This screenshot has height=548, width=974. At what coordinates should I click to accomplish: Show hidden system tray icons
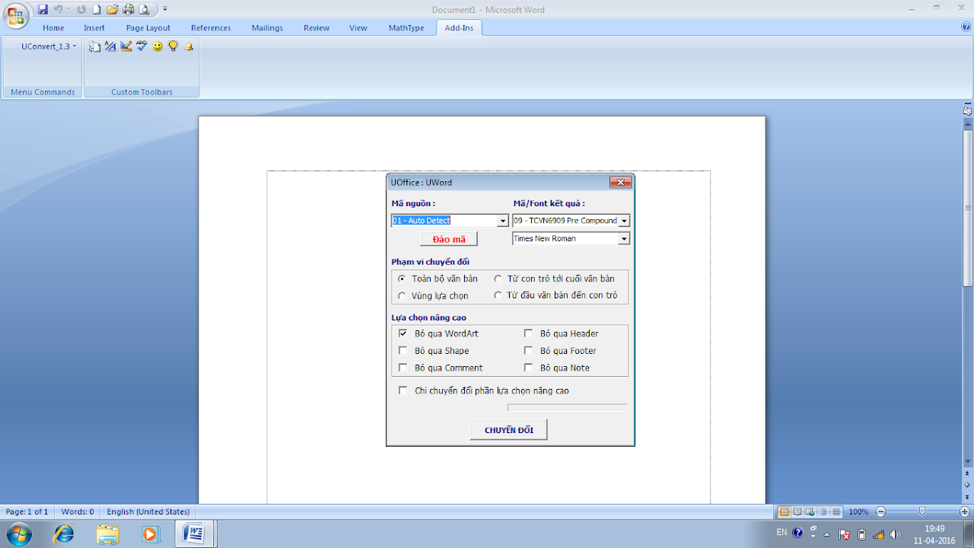click(x=826, y=534)
